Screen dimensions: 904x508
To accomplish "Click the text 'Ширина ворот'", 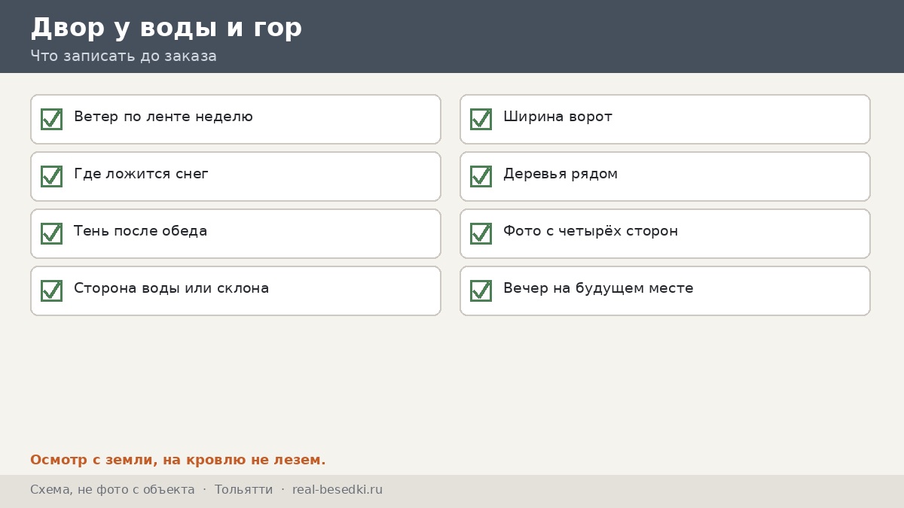I will tap(557, 117).
